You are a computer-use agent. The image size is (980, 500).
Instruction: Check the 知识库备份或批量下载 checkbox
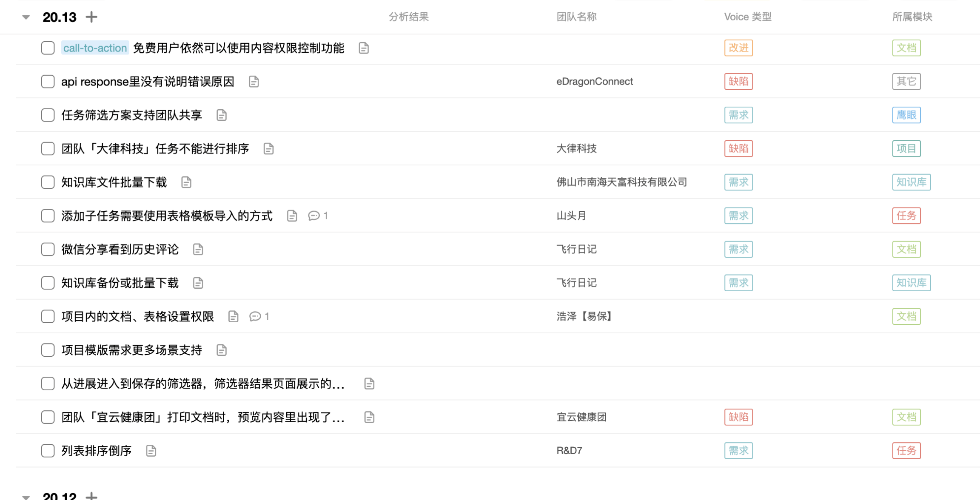[48, 283]
